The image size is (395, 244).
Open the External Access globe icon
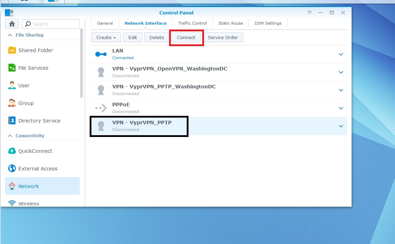click(12, 168)
